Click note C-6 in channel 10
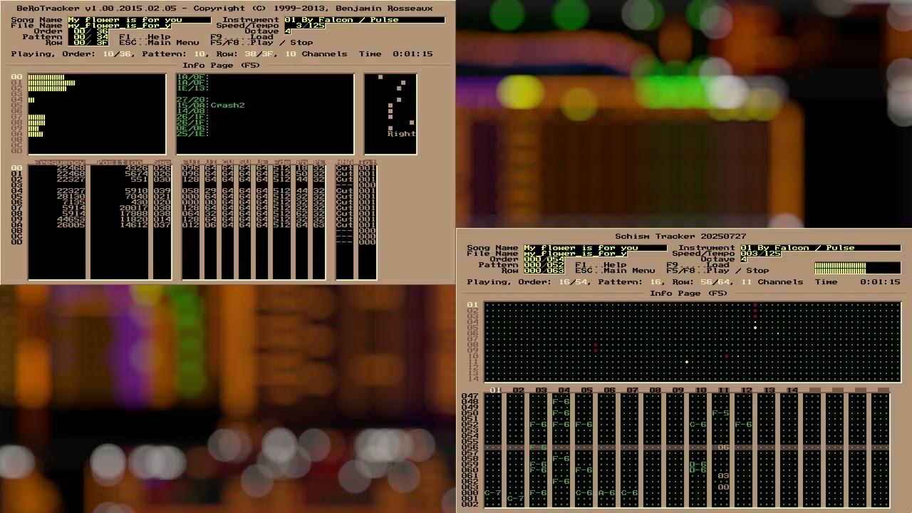 [x=698, y=425]
